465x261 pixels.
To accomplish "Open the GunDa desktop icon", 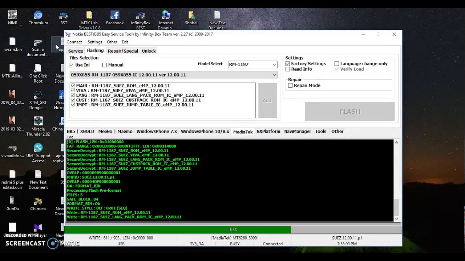I will [13, 204].
